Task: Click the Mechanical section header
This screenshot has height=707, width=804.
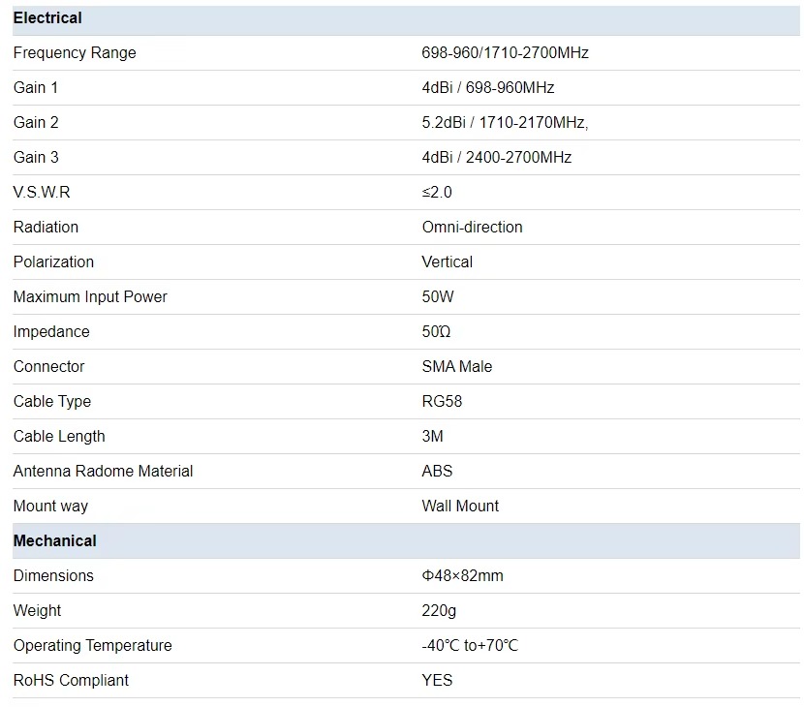Action: [x=54, y=540]
